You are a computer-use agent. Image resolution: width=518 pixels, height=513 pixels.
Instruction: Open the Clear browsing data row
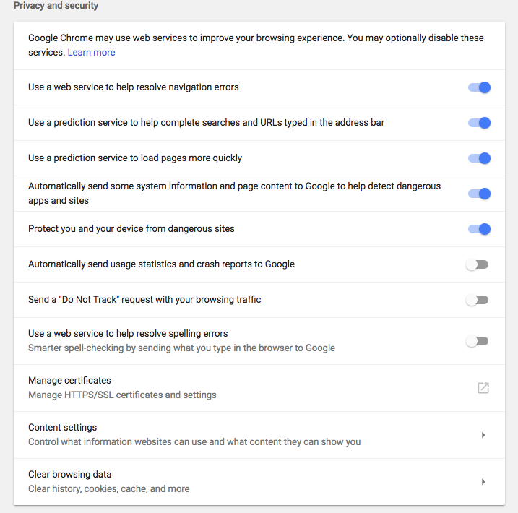pyautogui.click(x=259, y=482)
